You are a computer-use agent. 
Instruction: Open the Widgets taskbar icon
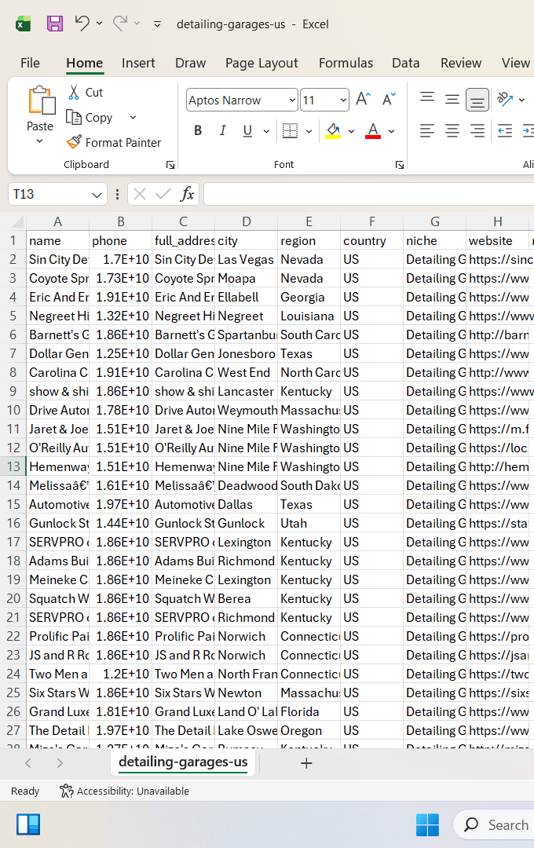click(28, 824)
